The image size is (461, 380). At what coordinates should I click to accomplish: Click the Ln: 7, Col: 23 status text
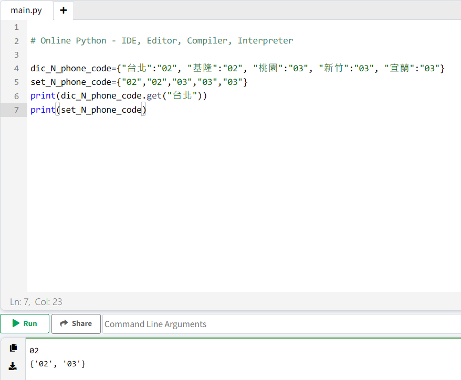tap(36, 302)
